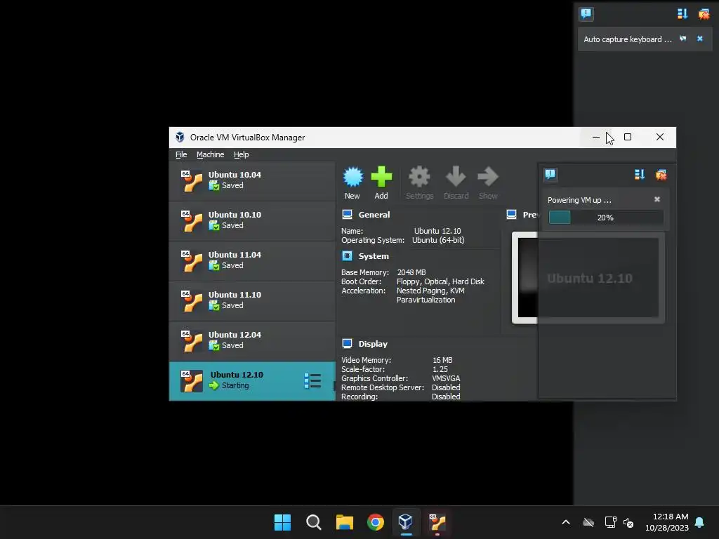This screenshot has width=719, height=539.
Task: Click the Discard toolbar icon
Action: (455, 177)
